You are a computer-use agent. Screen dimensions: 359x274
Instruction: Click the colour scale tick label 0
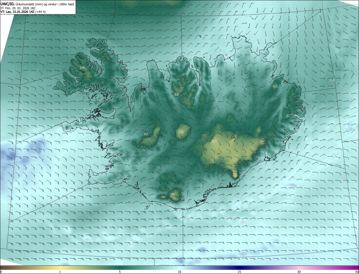[1, 272]
